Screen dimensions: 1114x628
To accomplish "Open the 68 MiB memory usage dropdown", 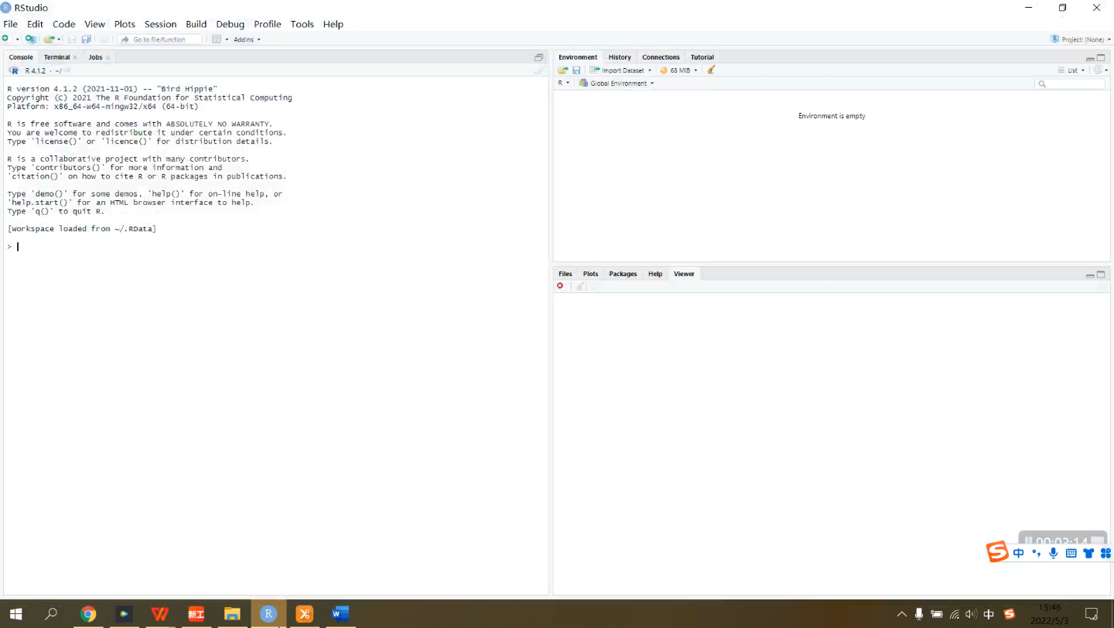I will (x=678, y=70).
